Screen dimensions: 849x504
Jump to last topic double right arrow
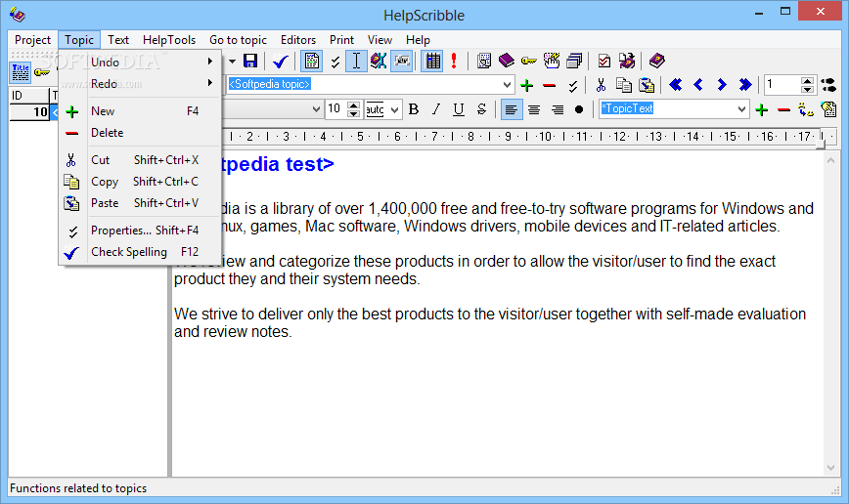745,85
